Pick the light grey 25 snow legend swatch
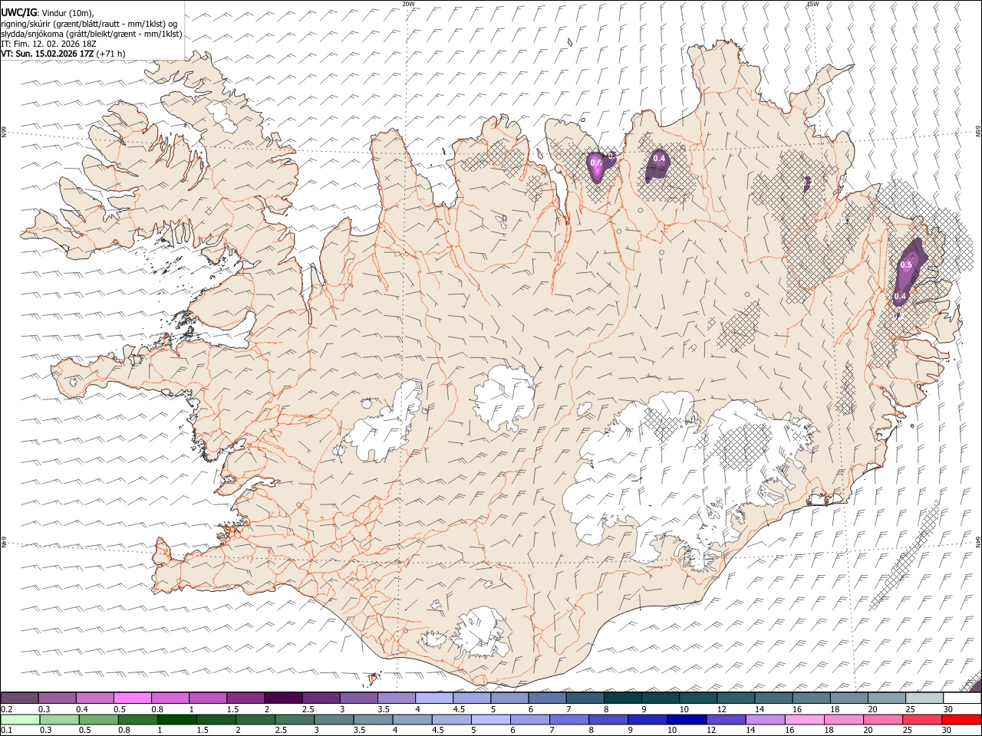The height and width of the screenshot is (736, 982). [x=924, y=698]
